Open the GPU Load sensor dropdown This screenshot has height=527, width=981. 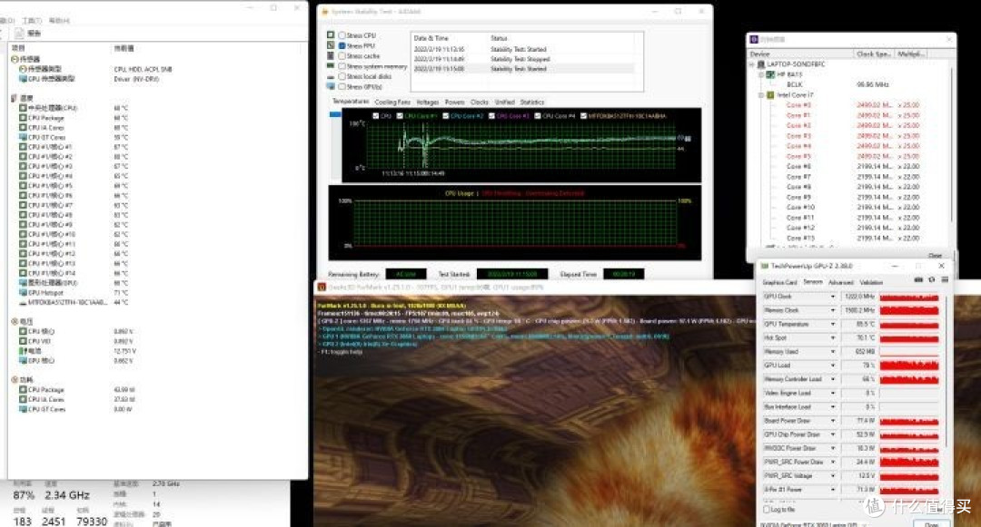833,366
